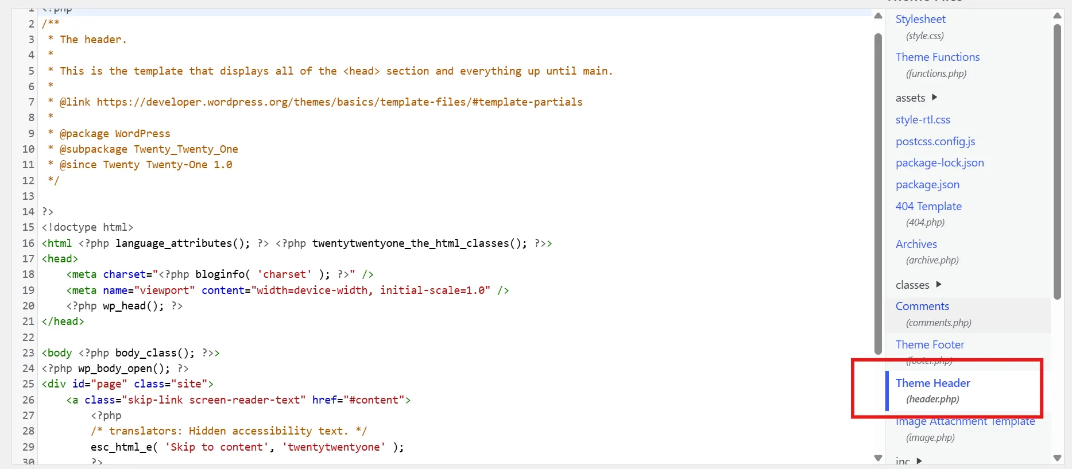Viewport: 1072px width, 469px height.
Task: Click the file list scroll down arrow
Action: point(1057,458)
